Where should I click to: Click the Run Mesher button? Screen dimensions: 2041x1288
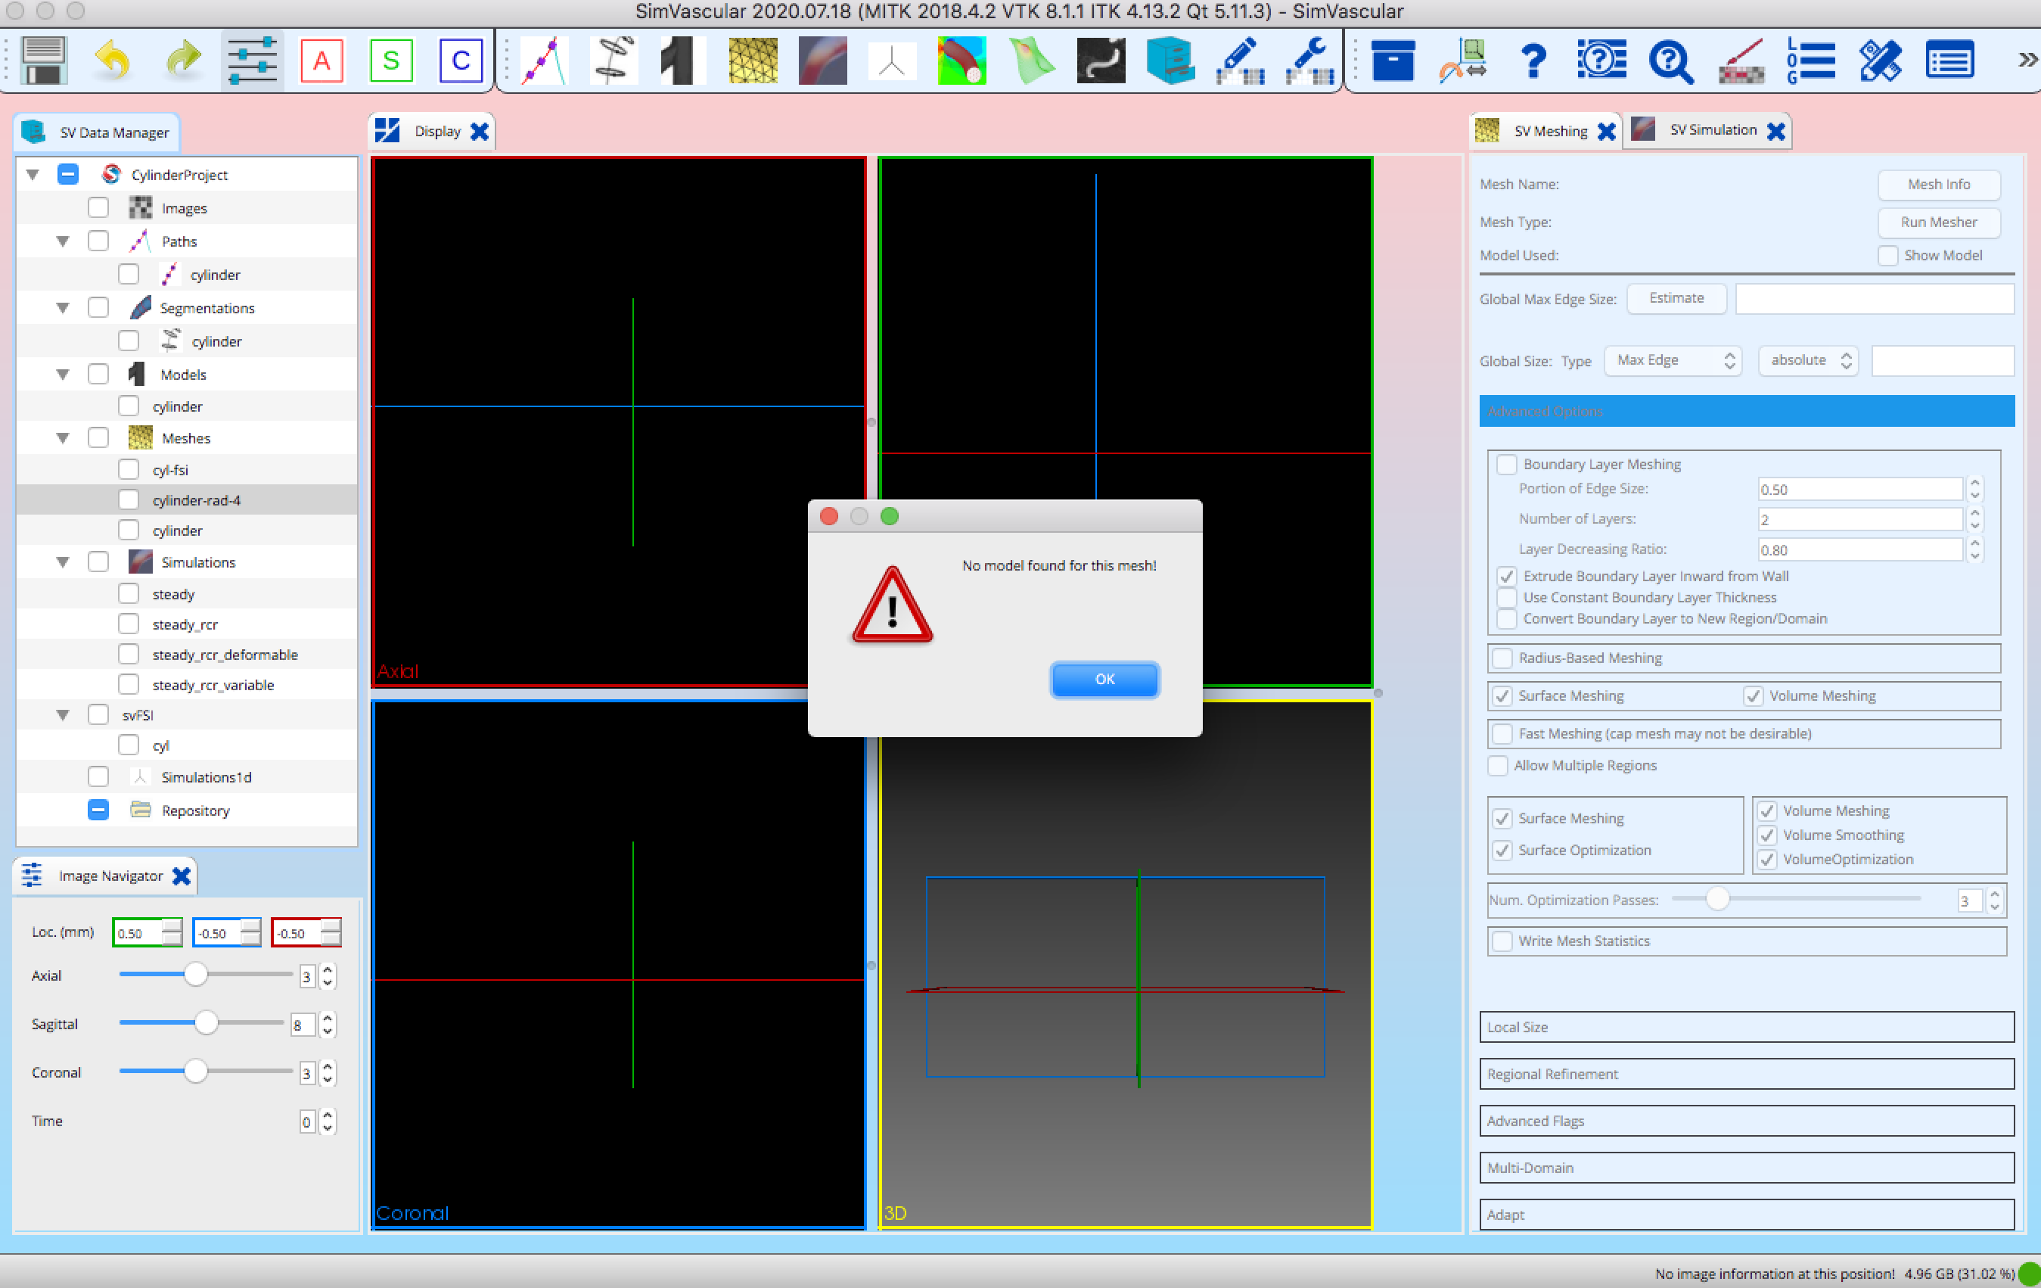coord(1938,222)
